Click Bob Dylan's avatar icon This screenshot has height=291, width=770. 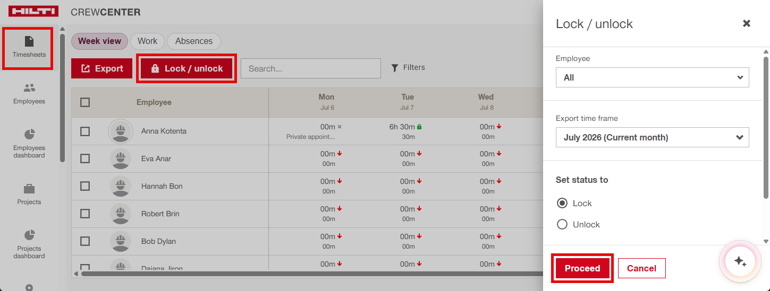[121, 241]
